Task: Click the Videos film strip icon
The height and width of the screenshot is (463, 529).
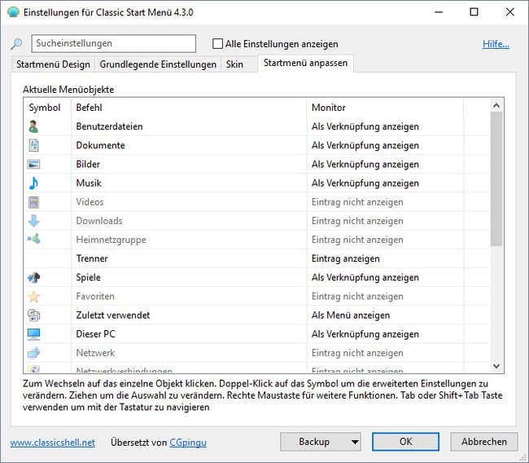Action: 33,202
